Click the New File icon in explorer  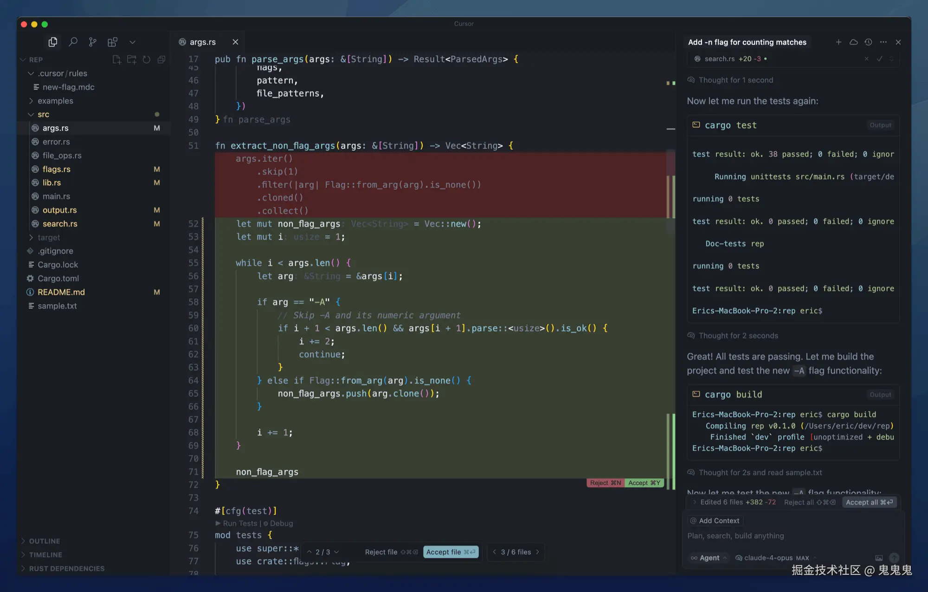[116, 59]
